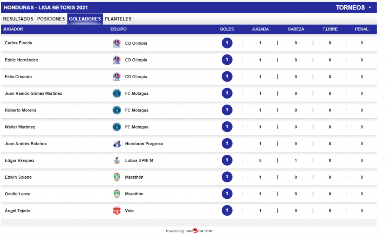Click Marathón crest in Ovidio Lanza row
The height and width of the screenshot is (237, 388).
[x=117, y=194]
